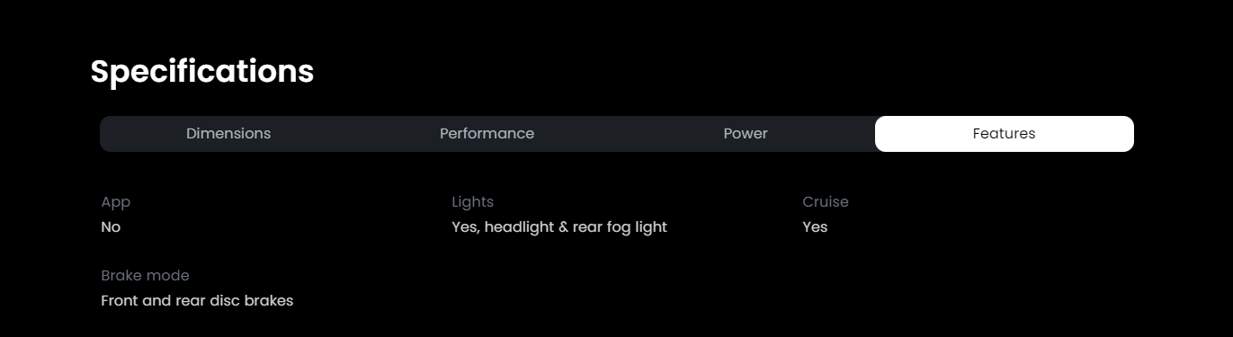Click the word Features in the active tab

click(1004, 134)
